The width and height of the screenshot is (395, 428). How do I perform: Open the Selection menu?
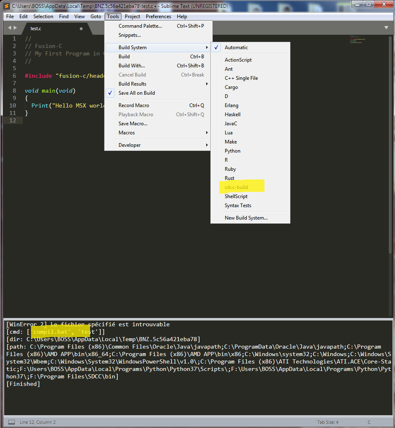coord(43,17)
